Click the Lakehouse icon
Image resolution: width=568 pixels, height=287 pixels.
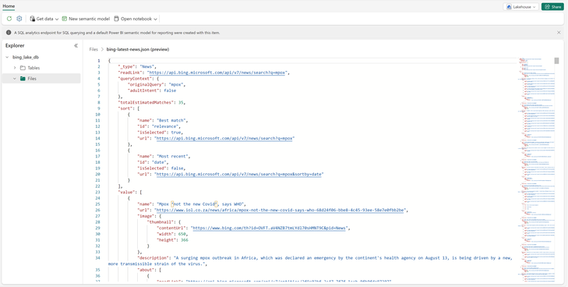[x=509, y=7]
